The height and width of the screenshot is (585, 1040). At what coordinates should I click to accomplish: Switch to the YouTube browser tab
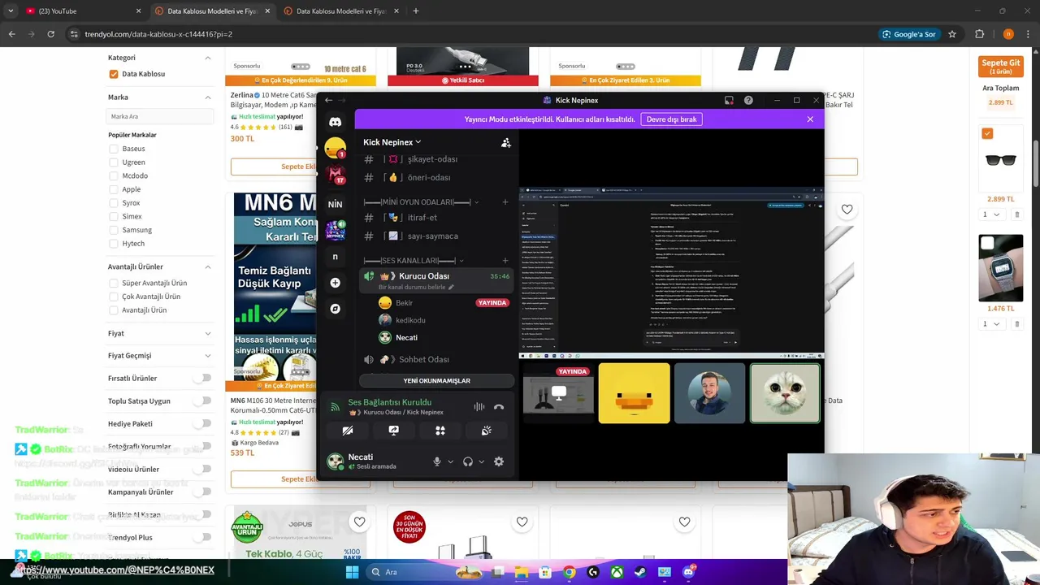click(81, 11)
